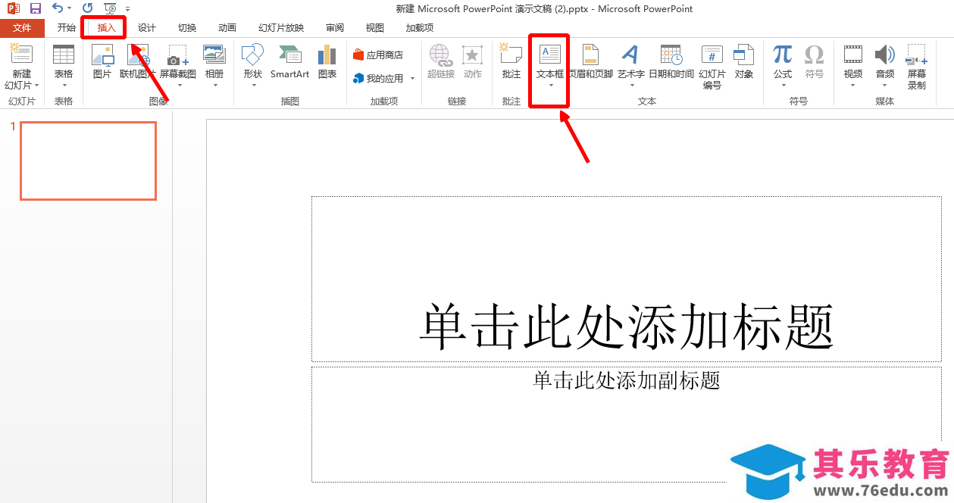Image resolution: width=954 pixels, height=503 pixels.
Task: Click the Screenshot (屏幕截图) icon
Action: pyautogui.click(x=178, y=55)
